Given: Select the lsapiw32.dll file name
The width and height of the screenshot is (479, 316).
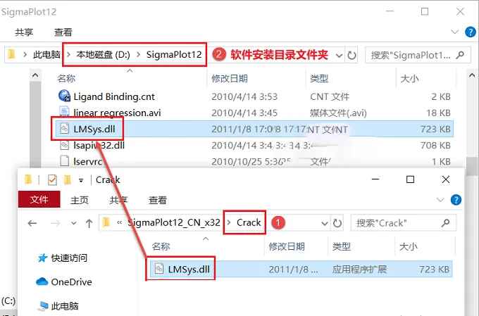Looking at the screenshot, I should click(99, 145).
